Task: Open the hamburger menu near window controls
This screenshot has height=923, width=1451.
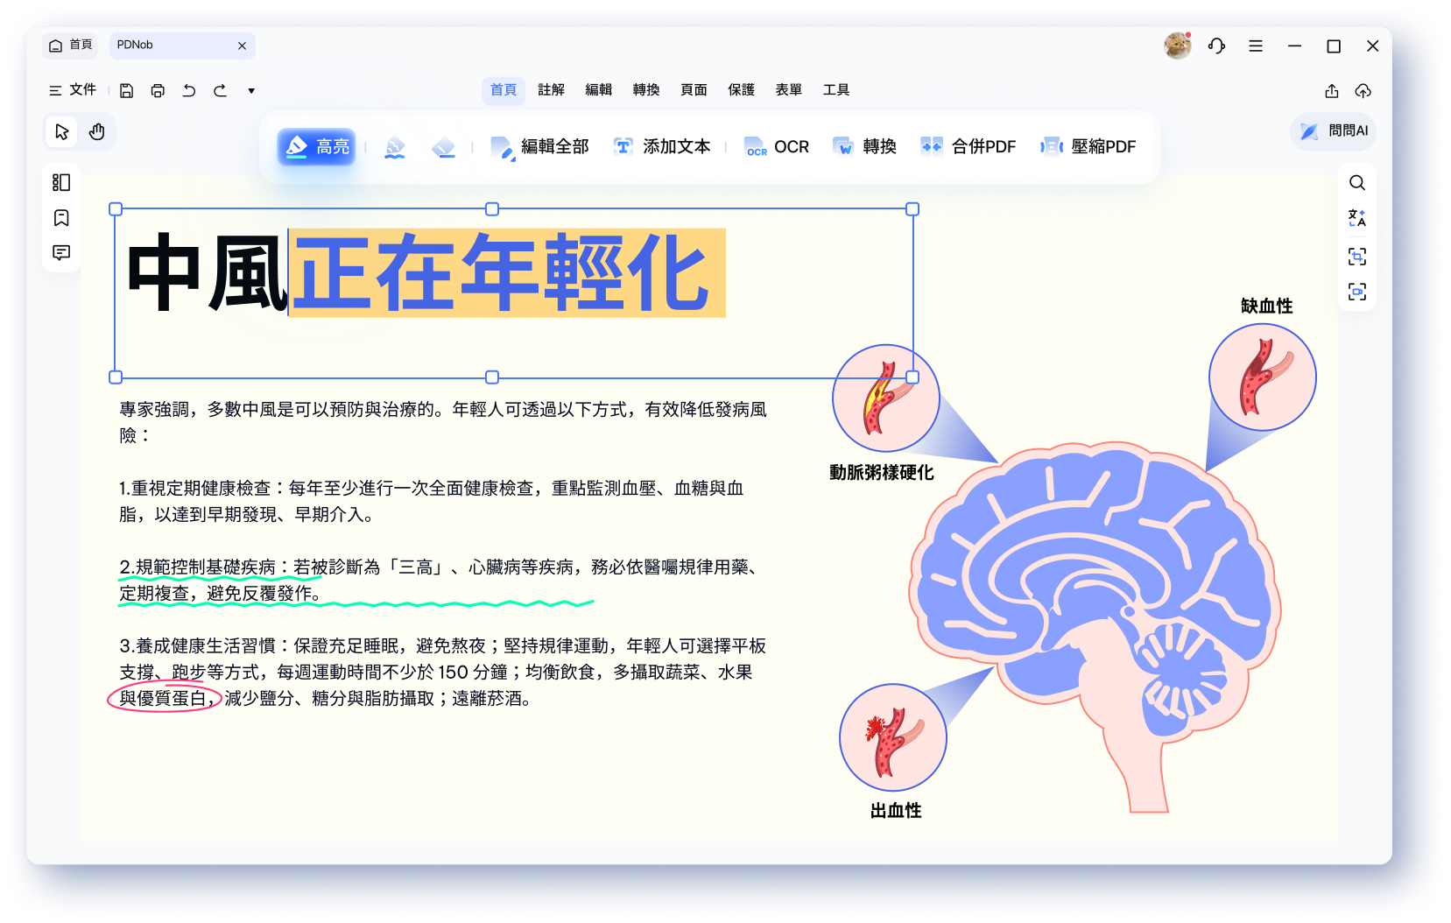Action: point(1256,46)
